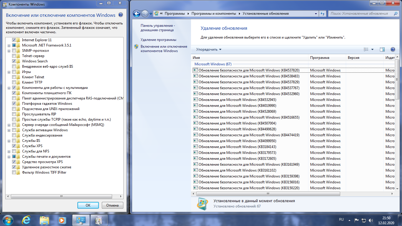Uncheck Internet Explorer 11 component

point(14,40)
